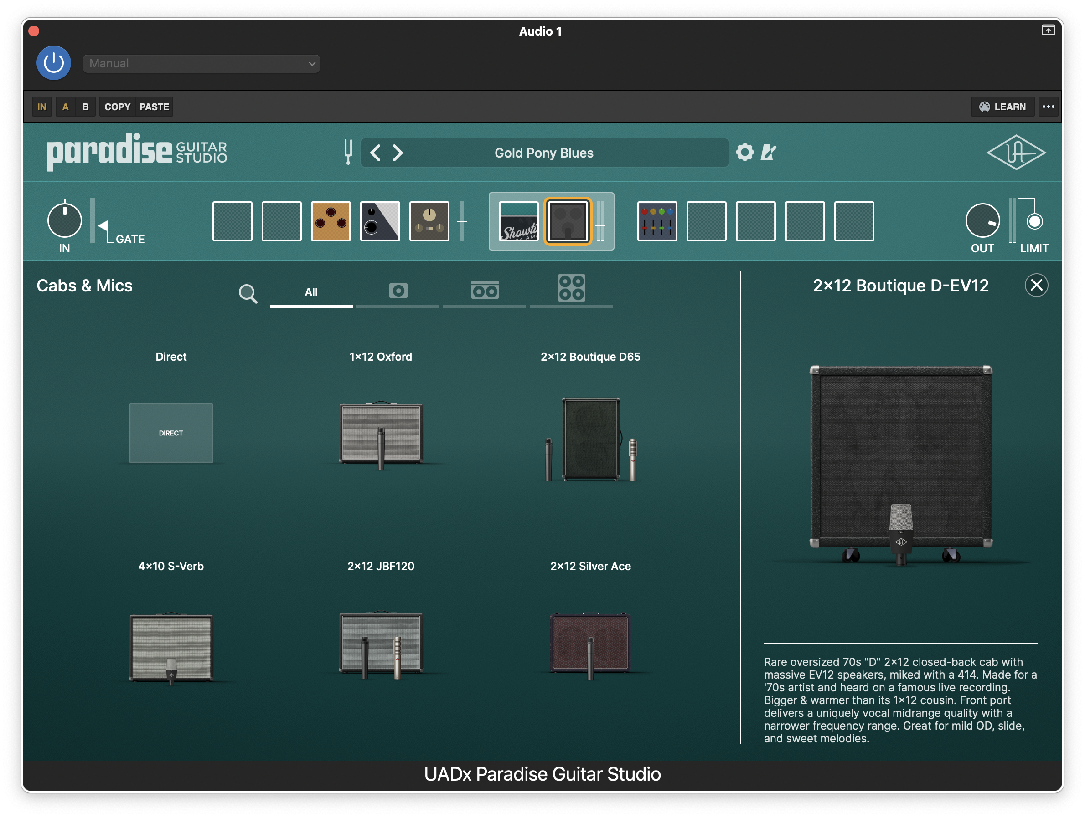The height and width of the screenshot is (818, 1085).
Task: Toggle the LIMIT switch
Action: 1034,221
